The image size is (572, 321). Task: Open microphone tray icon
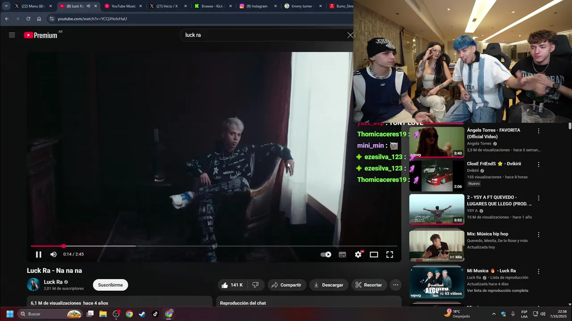pos(513,314)
